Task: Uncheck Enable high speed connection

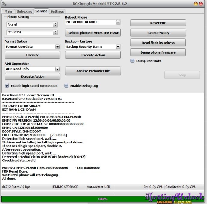Action: click(7, 86)
